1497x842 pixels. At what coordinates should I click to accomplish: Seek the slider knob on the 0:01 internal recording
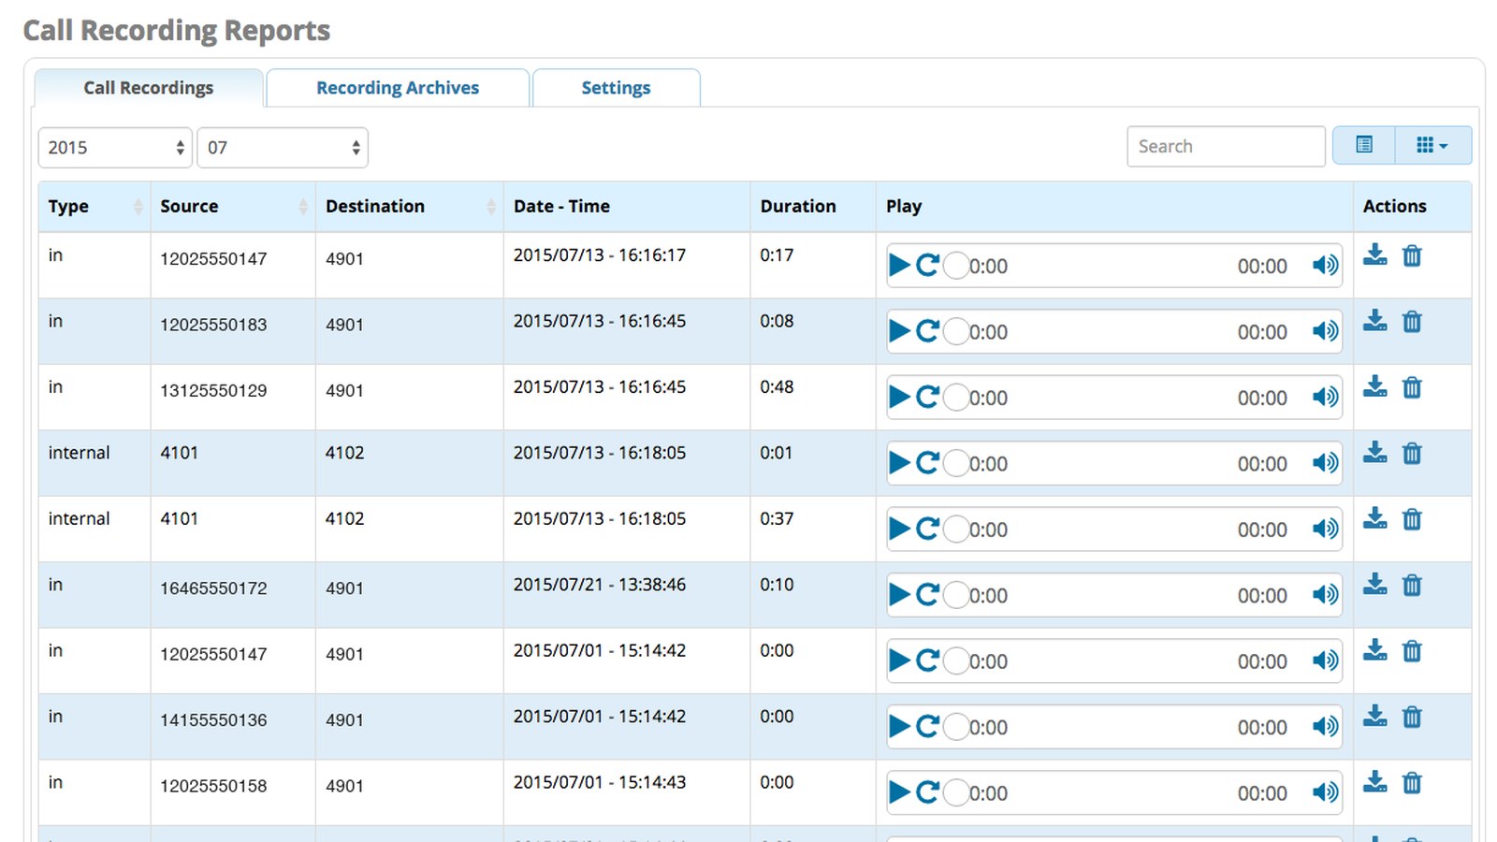956,463
